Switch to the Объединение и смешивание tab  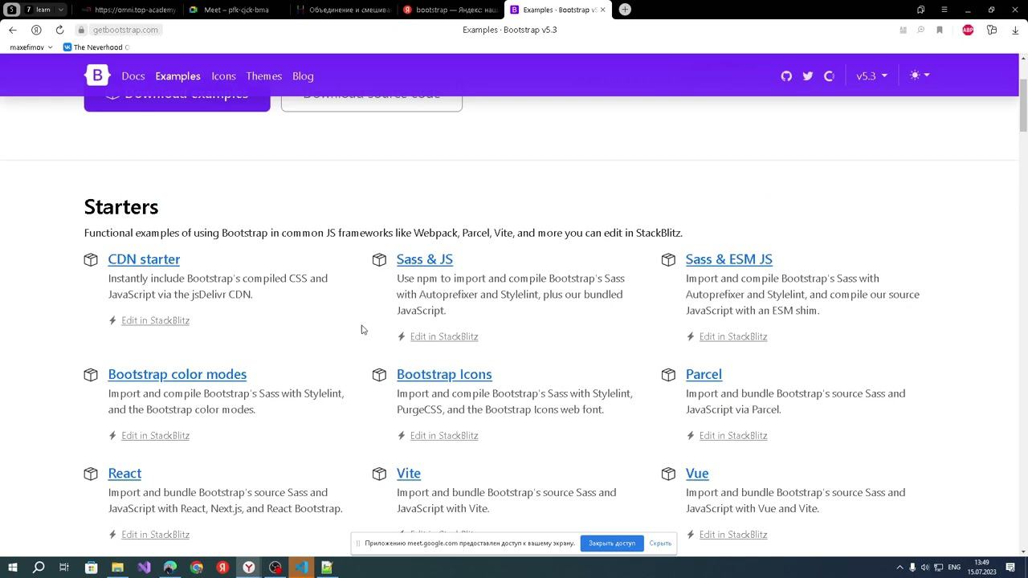(343, 10)
